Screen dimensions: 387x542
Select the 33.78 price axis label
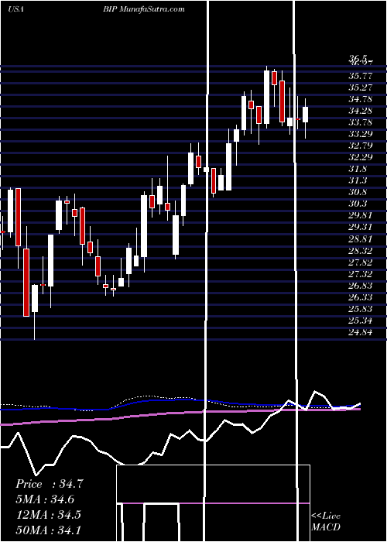pyautogui.click(x=361, y=122)
